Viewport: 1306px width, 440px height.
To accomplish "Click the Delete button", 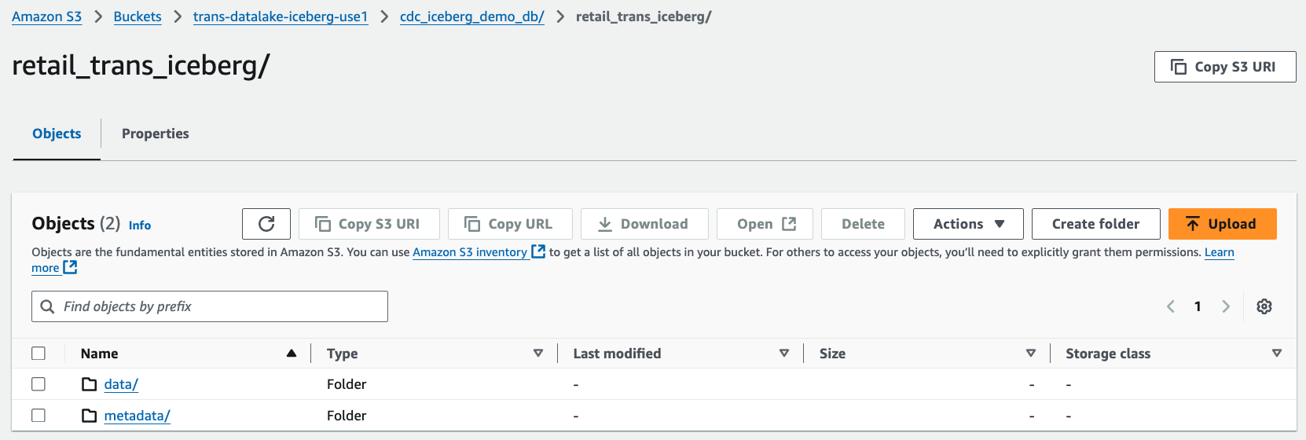I will point(863,224).
